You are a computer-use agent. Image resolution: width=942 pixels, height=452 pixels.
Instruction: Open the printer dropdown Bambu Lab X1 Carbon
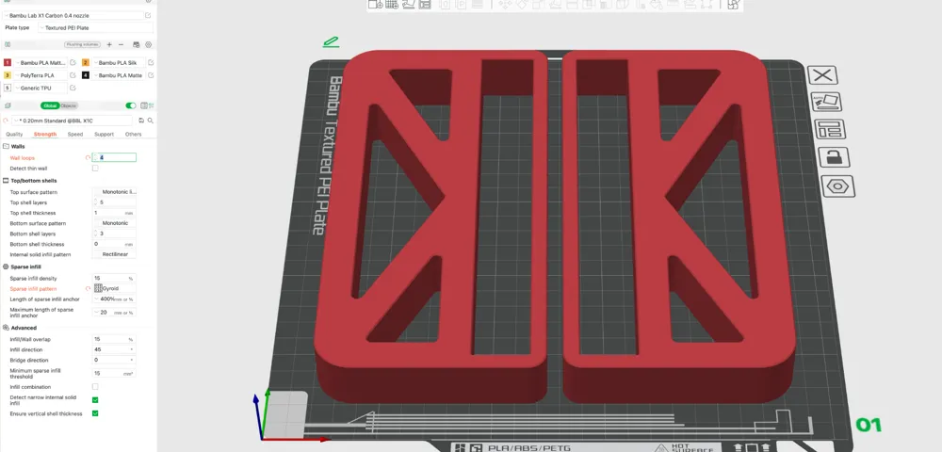point(73,15)
